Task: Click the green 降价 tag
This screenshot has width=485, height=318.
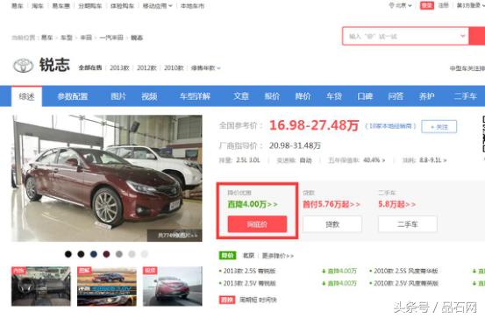Action: 227,256
